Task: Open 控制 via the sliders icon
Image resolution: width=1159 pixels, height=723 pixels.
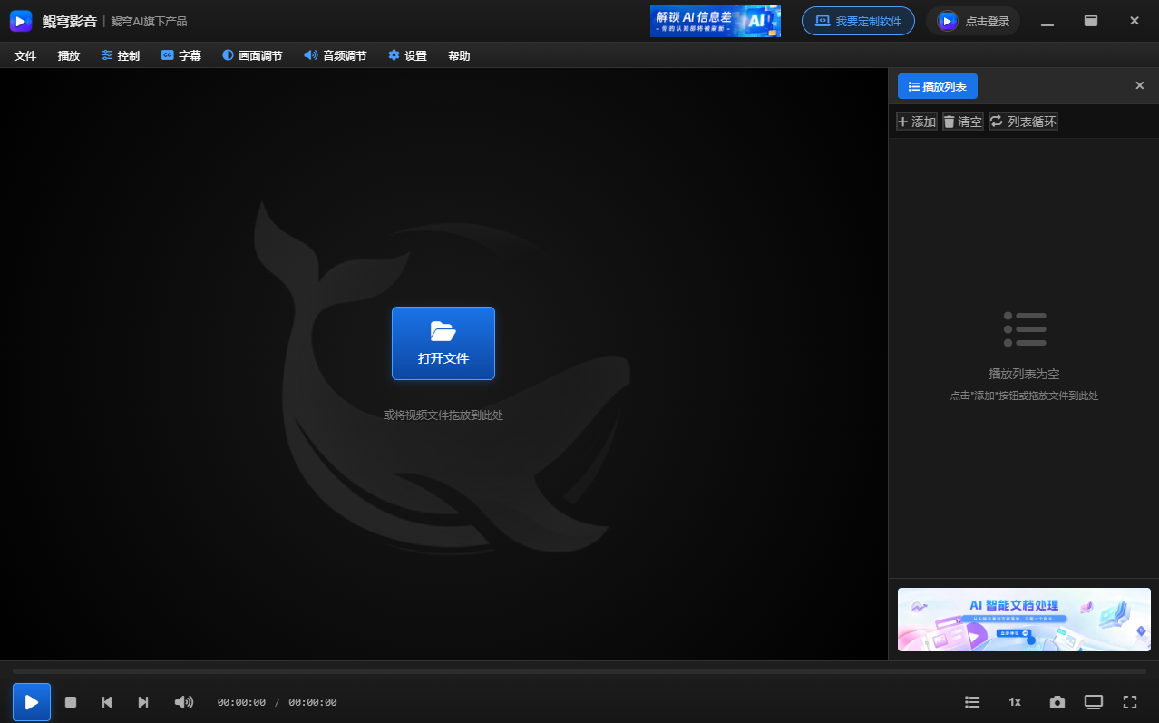Action: pos(120,55)
